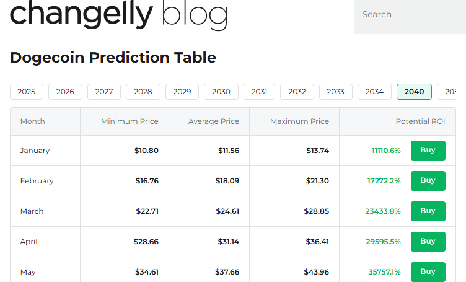Open the 2027 prediction tab

(x=104, y=92)
